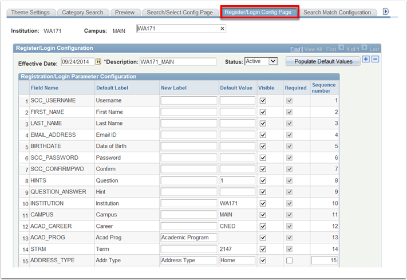Select the SCC_CONFIRMPWD field name cell
Viewport: 407px width, 280px height.
pos(57,169)
